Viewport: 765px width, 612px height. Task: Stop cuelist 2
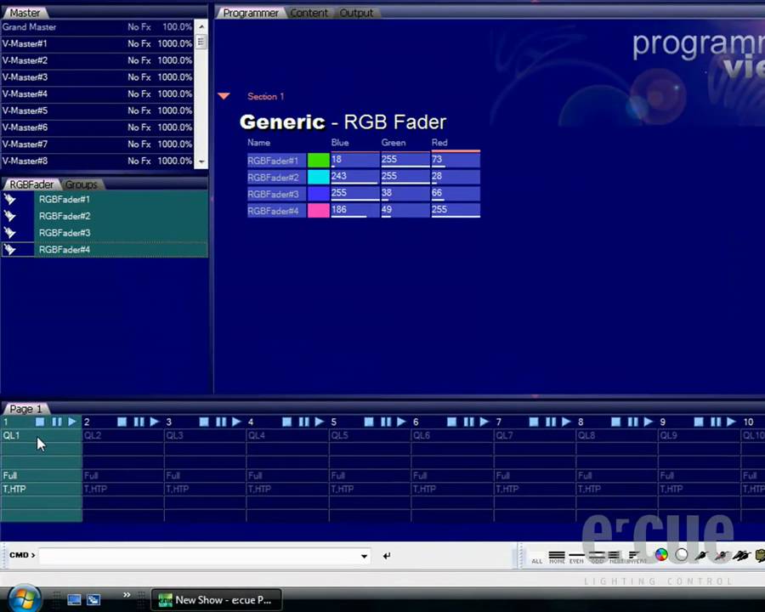(122, 422)
